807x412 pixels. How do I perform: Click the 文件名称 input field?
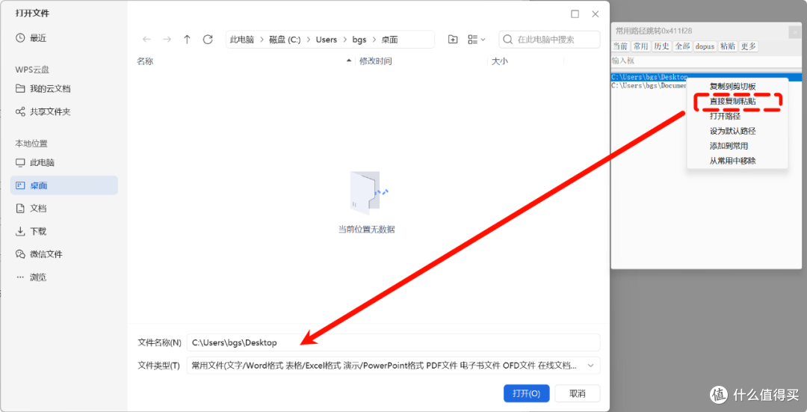pos(393,342)
